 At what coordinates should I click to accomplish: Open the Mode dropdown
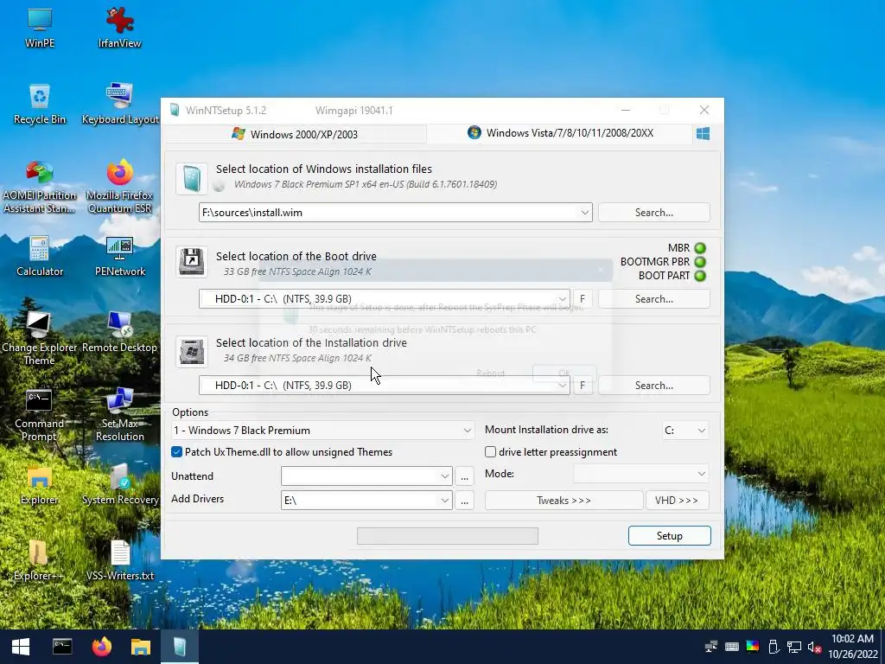coord(641,474)
